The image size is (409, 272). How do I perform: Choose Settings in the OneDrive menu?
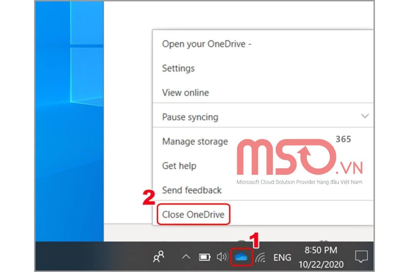point(263,68)
